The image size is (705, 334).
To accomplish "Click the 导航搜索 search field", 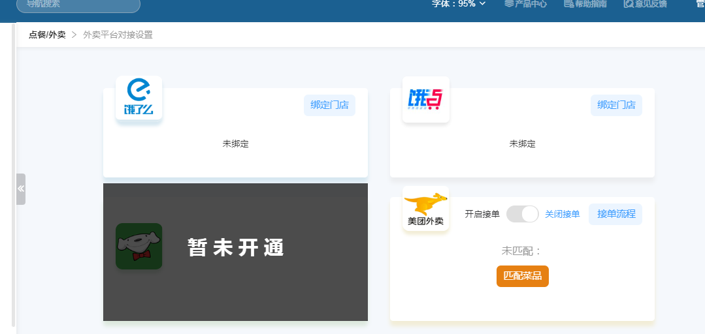I will [x=78, y=4].
